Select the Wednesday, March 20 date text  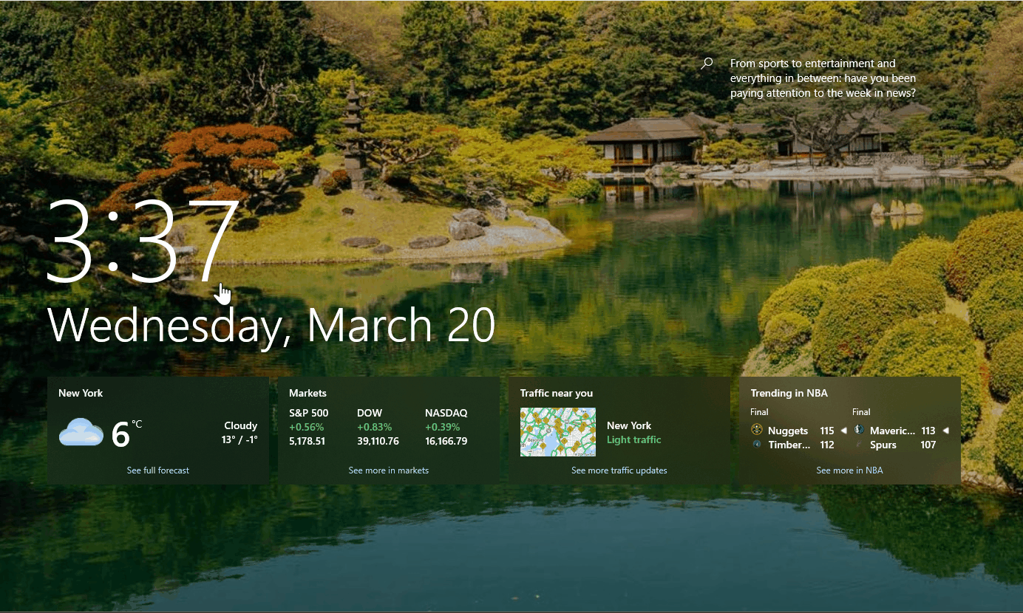[271, 324]
